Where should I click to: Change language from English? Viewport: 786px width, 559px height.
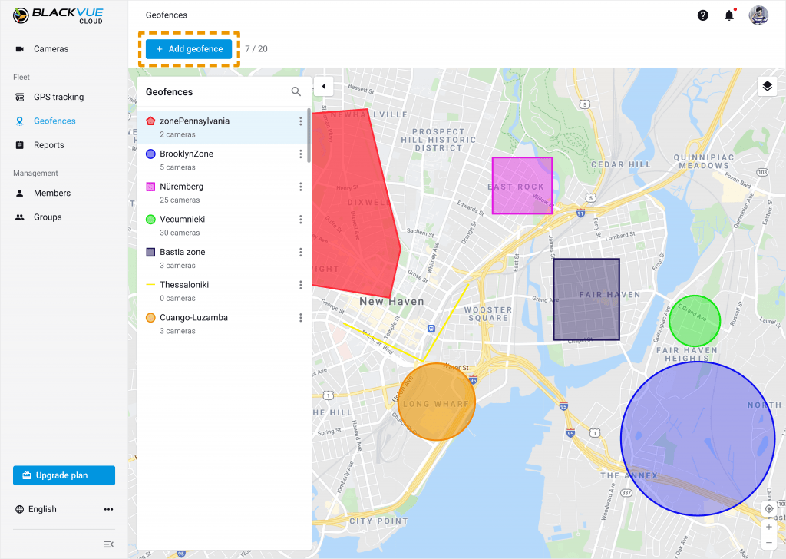[42, 509]
